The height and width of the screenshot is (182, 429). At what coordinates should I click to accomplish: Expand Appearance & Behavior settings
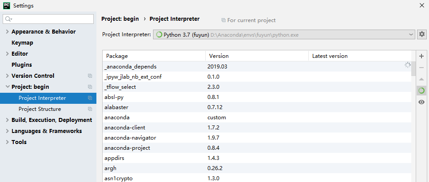pos(8,32)
